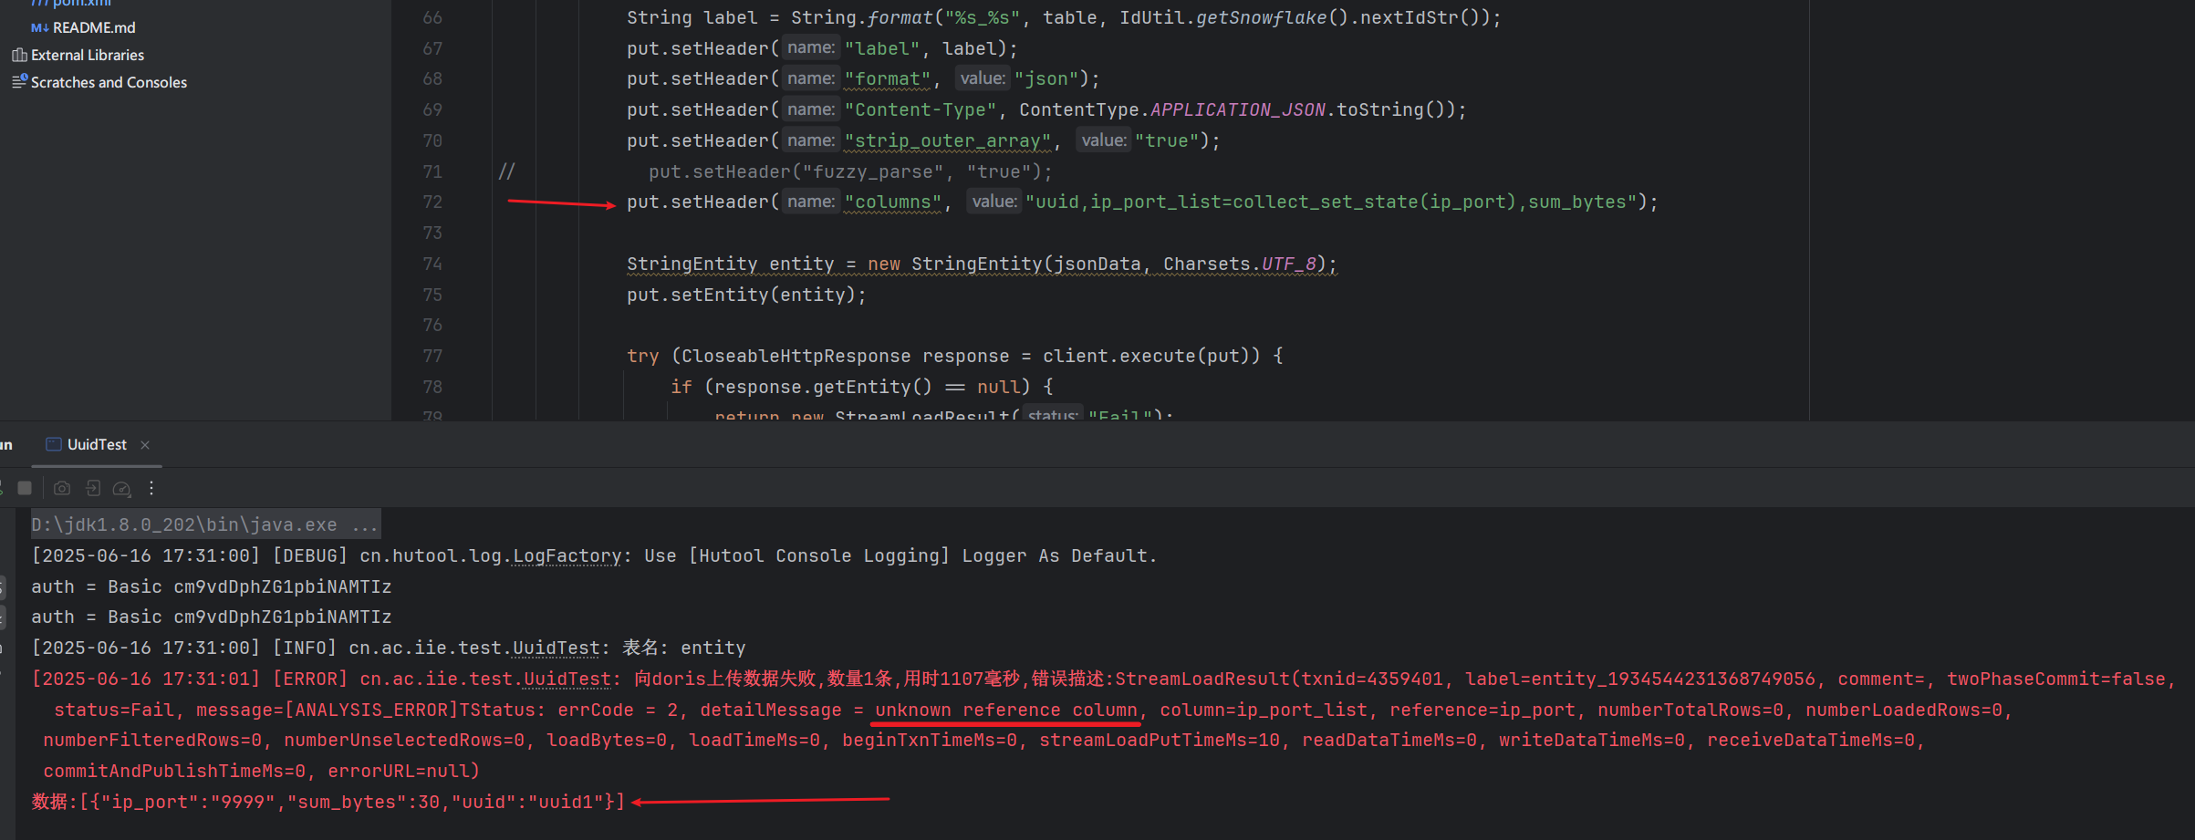Click the "format" string on line 68

coord(887,78)
